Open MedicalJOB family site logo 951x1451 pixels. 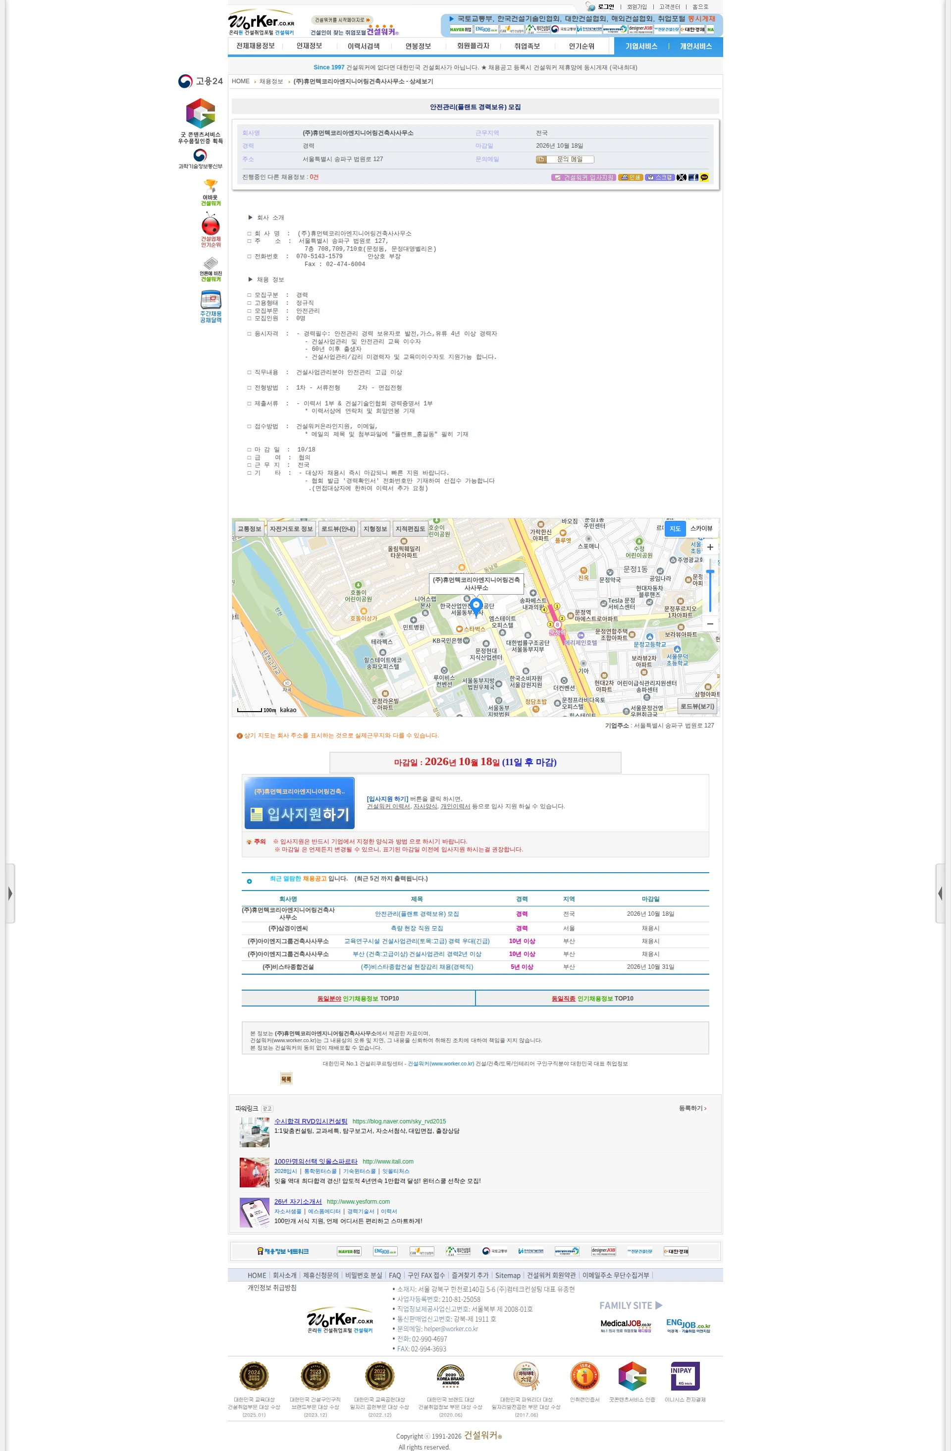click(x=626, y=1326)
